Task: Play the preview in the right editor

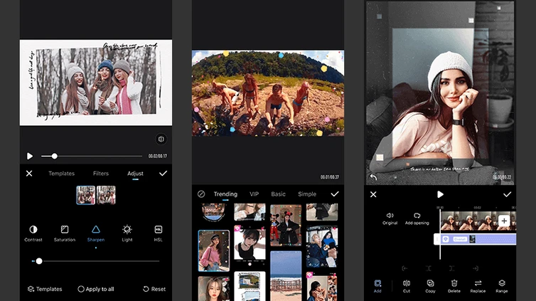Action: tap(440, 194)
